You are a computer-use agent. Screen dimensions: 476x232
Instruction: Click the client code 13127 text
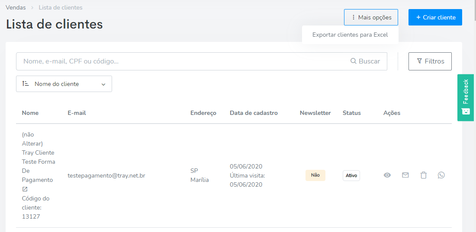31,216
